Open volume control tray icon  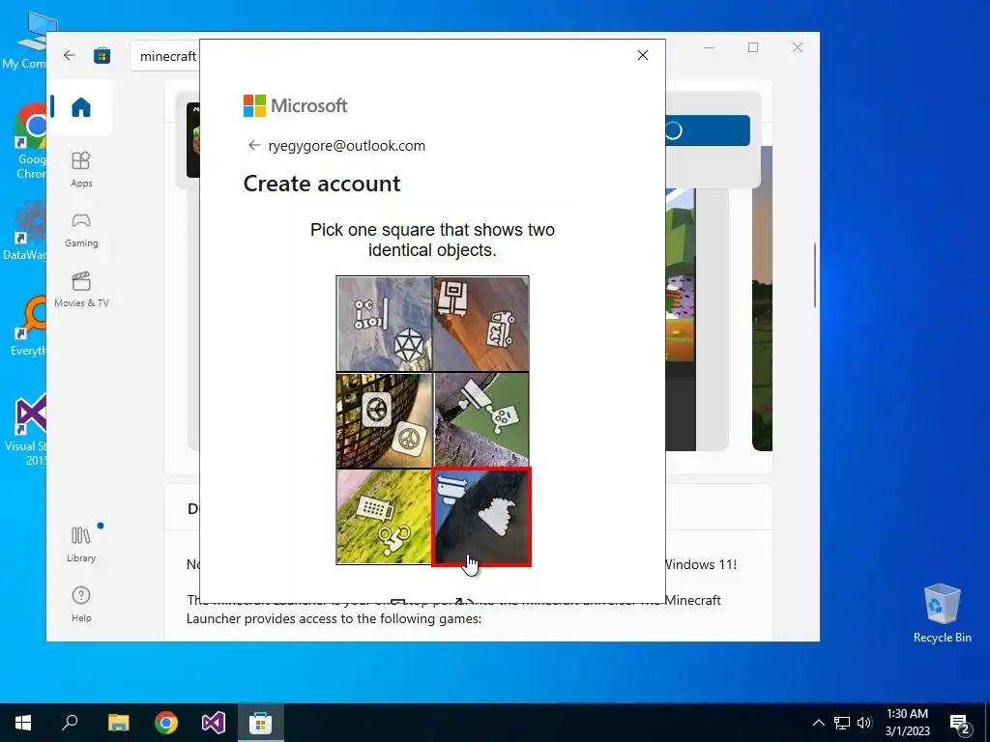[x=864, y=723]
